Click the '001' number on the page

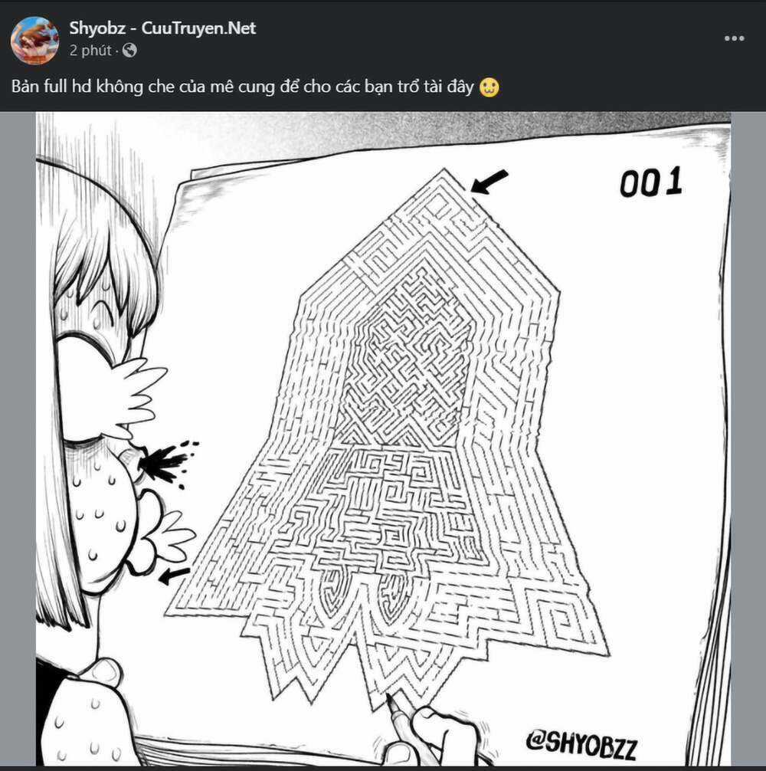[651, 182]
